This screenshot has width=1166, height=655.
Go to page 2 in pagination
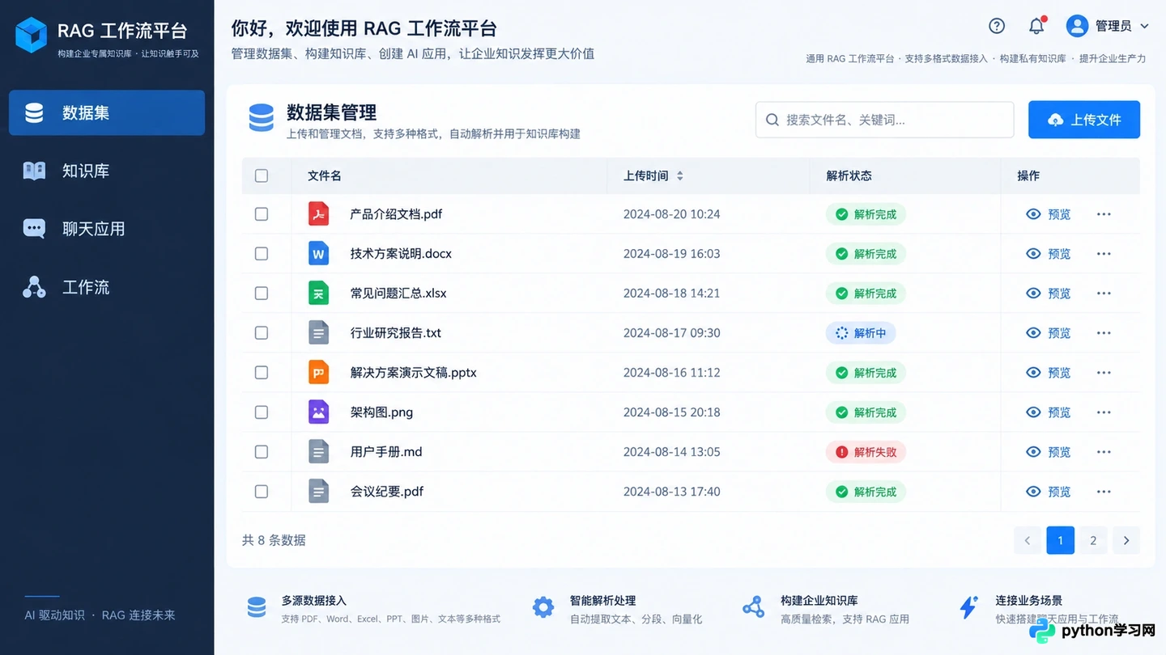[1093, 540]
